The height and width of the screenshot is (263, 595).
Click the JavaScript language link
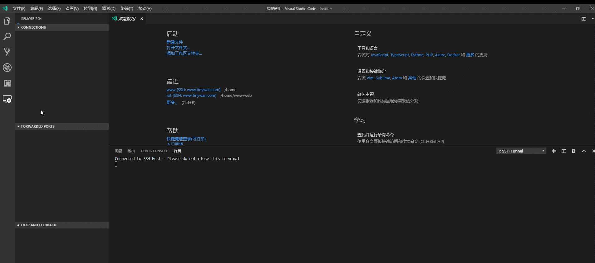click(x=379, y=55)
